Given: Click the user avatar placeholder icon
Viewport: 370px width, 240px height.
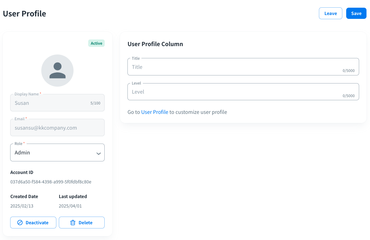Looking at the screenshot, I should (57, 71).
